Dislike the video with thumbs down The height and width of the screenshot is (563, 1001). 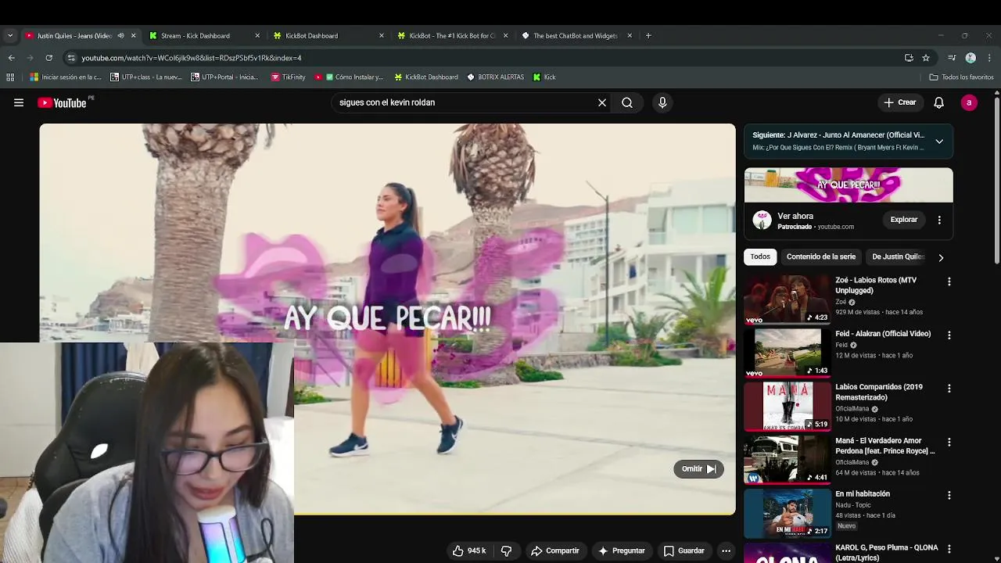506,550
